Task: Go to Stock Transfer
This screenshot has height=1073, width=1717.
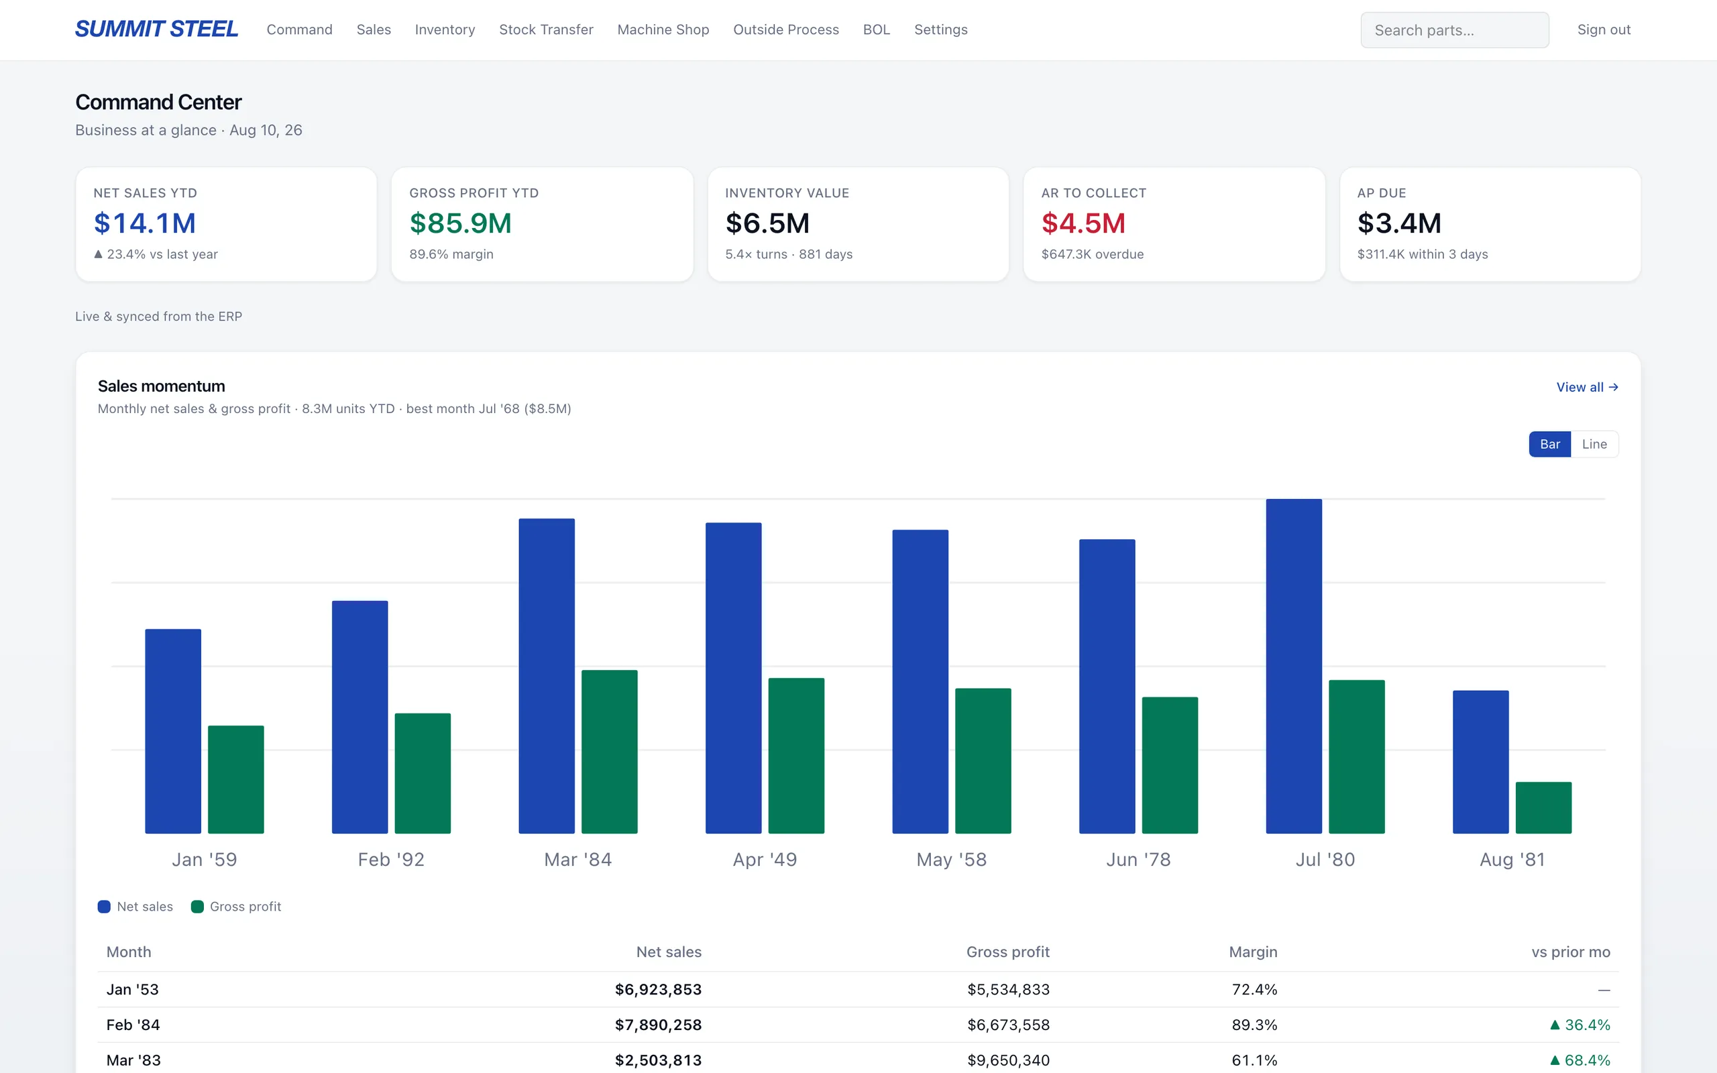Action: pyautogui.click(x=545, y=30)
